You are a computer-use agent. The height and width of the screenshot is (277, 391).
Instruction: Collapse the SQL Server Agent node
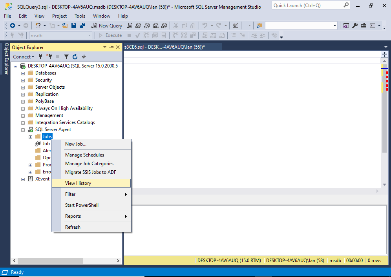23,130
